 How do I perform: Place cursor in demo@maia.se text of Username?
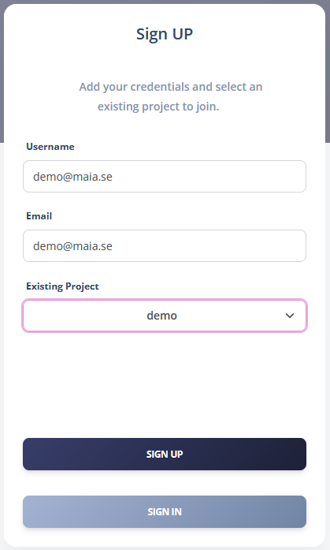pyautogui.click(x=72, y=177)
